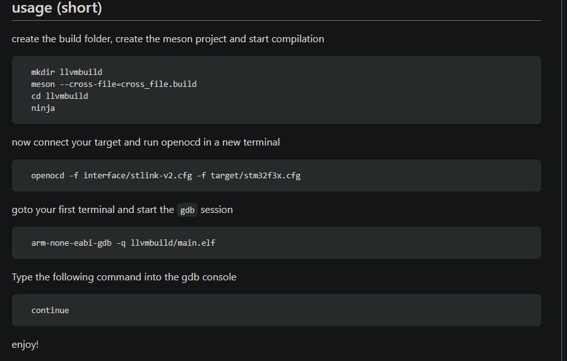Screen dimensions: 567x361
Task: Click the "now connect your target" sentence
Action: click(x=146, y=142)
